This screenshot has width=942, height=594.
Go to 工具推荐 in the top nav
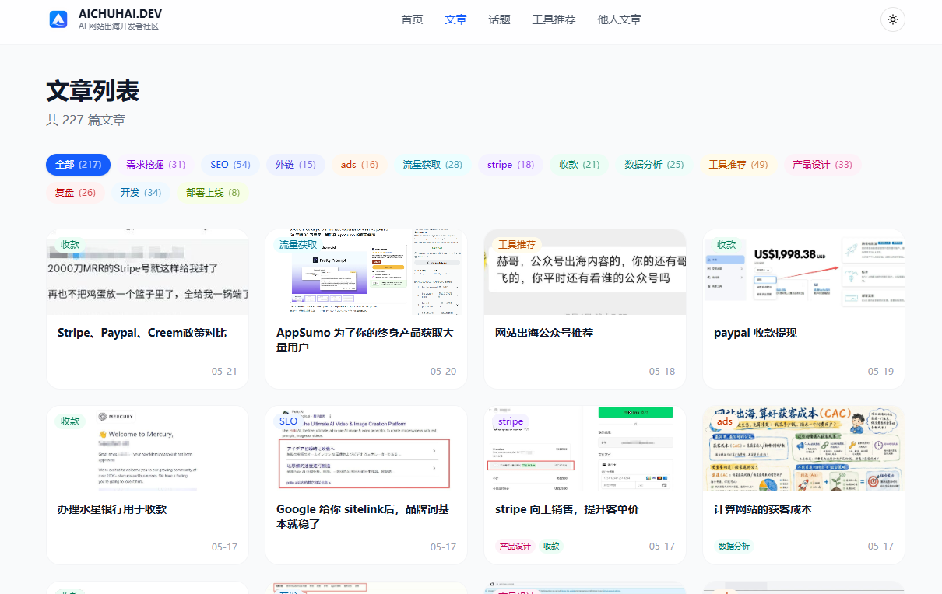click(x=554, y=19)
